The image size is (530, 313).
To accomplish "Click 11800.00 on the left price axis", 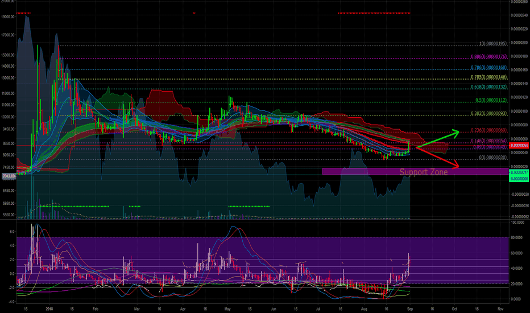I will (x=8, y=93).
